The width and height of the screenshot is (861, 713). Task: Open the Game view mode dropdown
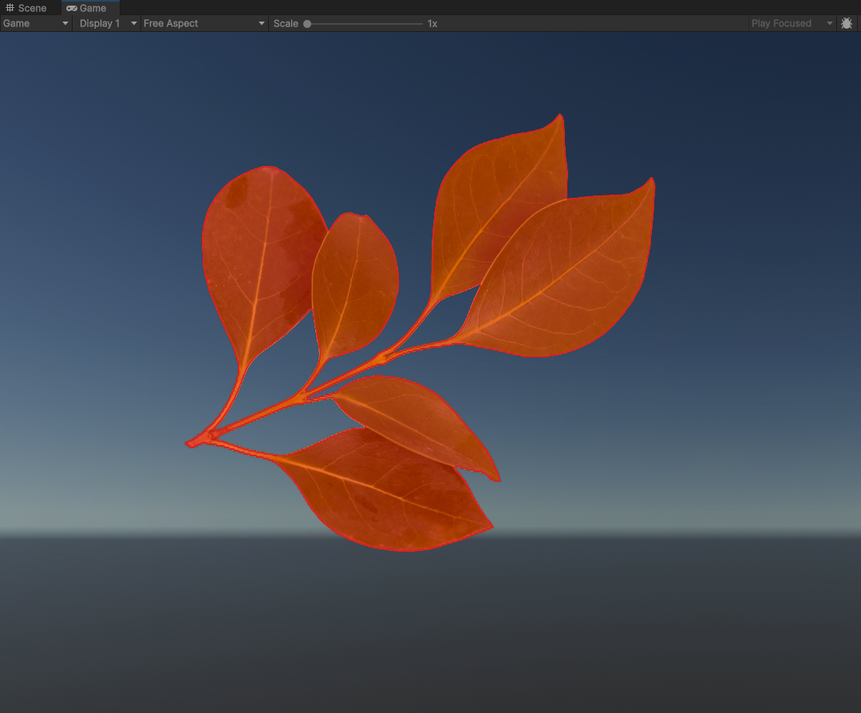[35, 23]
